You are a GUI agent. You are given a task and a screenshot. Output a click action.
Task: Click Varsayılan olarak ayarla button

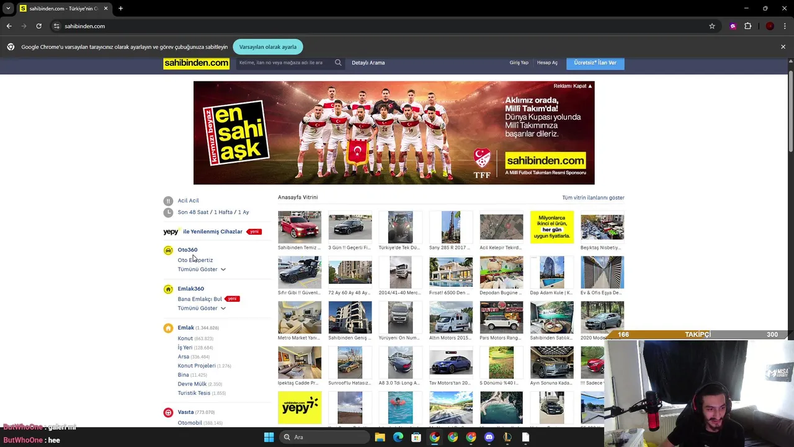click(268, 47)
